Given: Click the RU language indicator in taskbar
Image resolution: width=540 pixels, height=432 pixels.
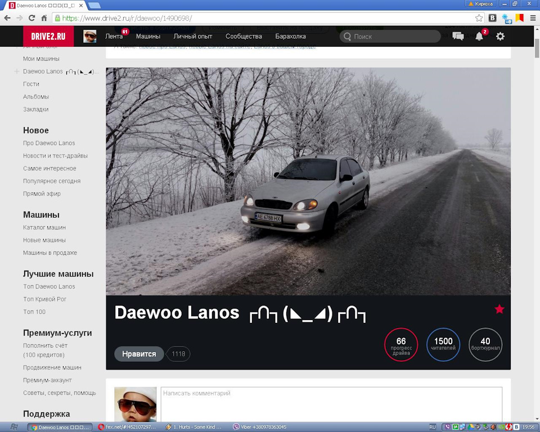Looking at the screenshot, I should (433, 427).
